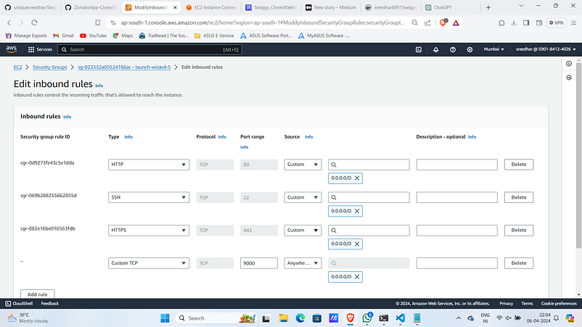The image size is (582, 327).
Task: Open CloudShell in the footer
Action: pos(19,304)
